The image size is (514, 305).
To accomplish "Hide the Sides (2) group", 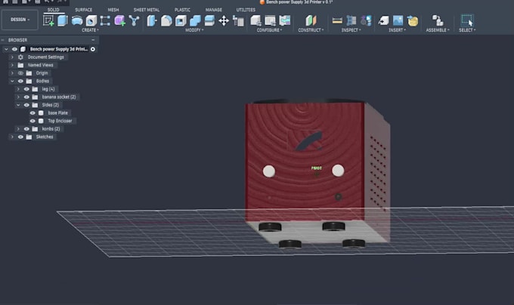I will tap(26, 105).
